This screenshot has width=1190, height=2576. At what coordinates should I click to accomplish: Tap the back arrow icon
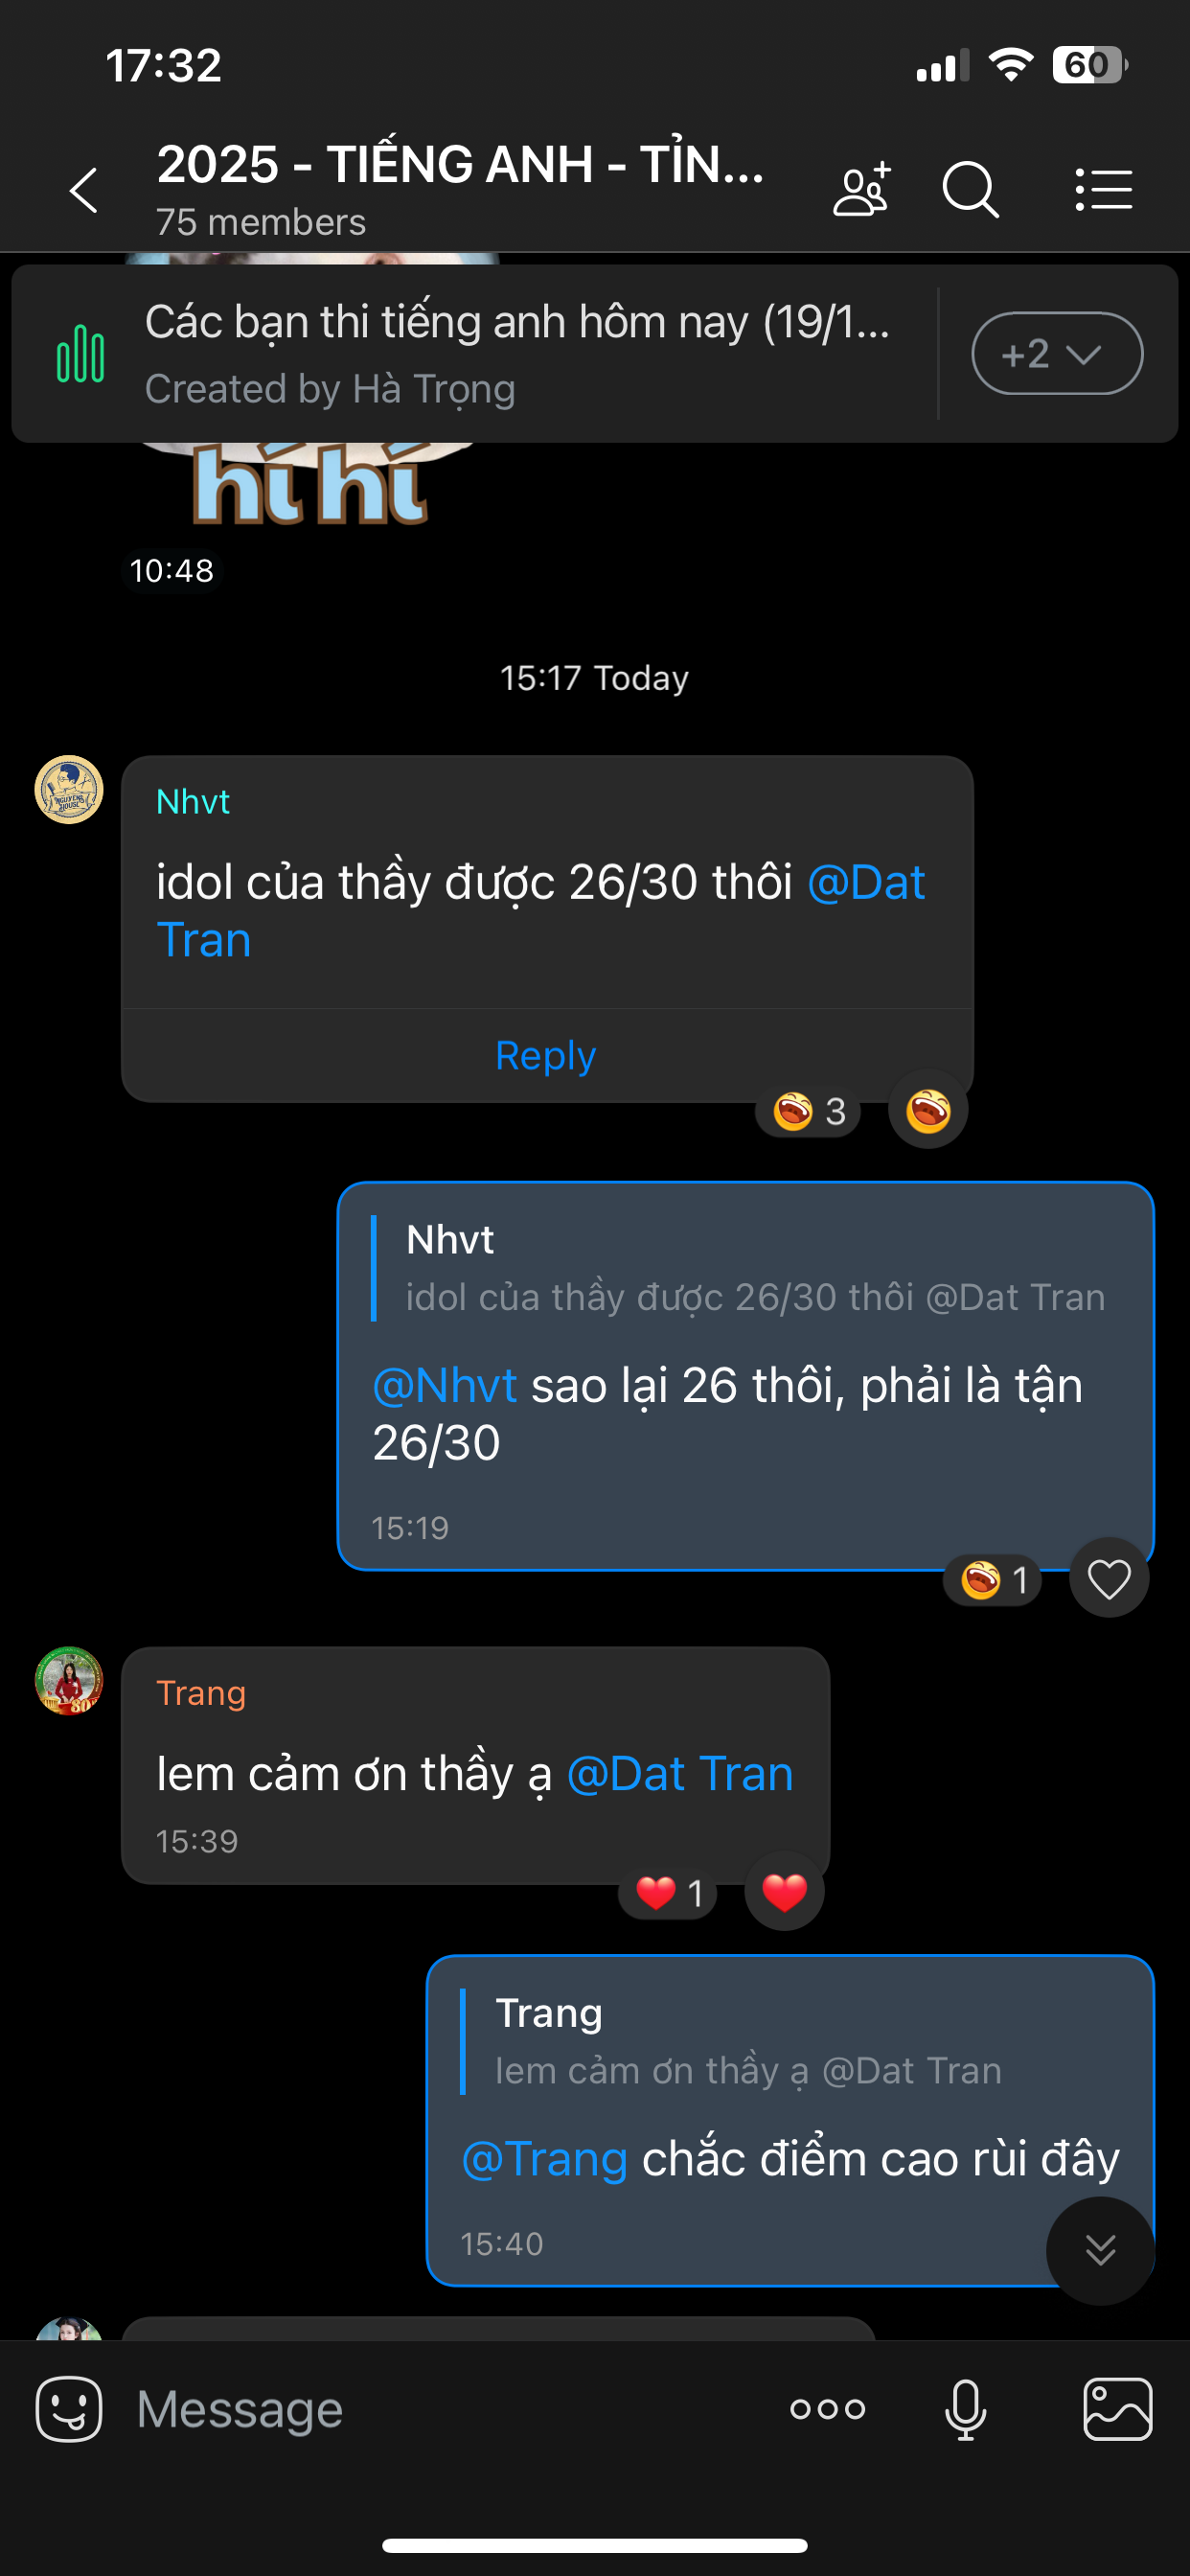(x=84, y=190)
